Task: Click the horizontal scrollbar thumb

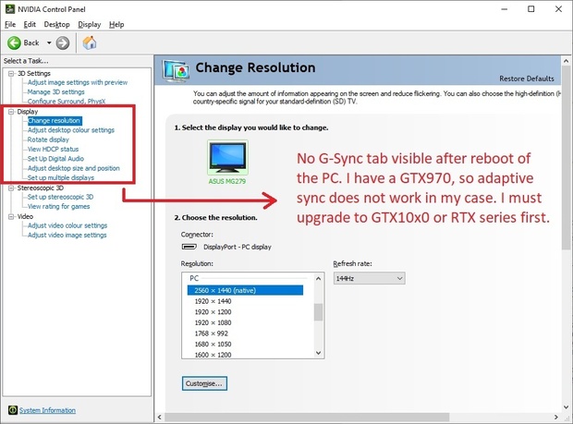Action: tap(307, 417)
